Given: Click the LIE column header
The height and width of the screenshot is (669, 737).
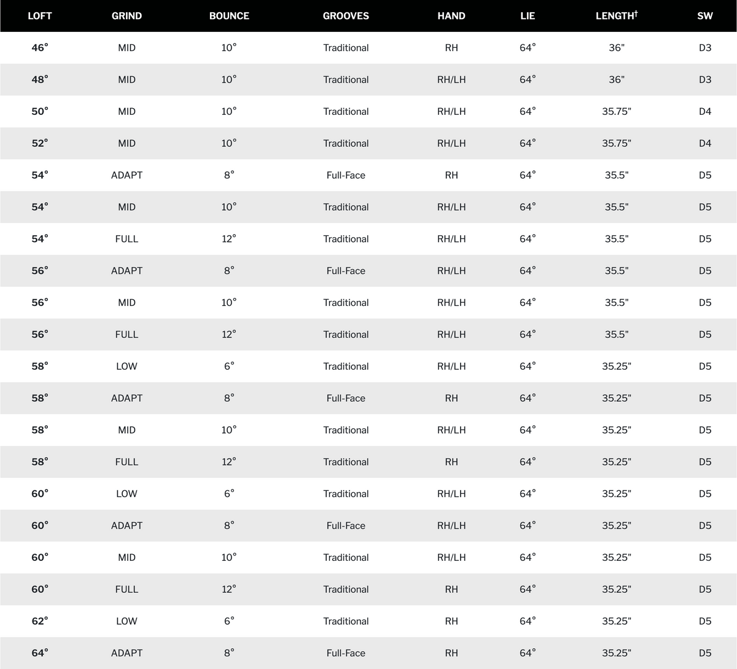Looking at the screenshot, I should 528,16.
